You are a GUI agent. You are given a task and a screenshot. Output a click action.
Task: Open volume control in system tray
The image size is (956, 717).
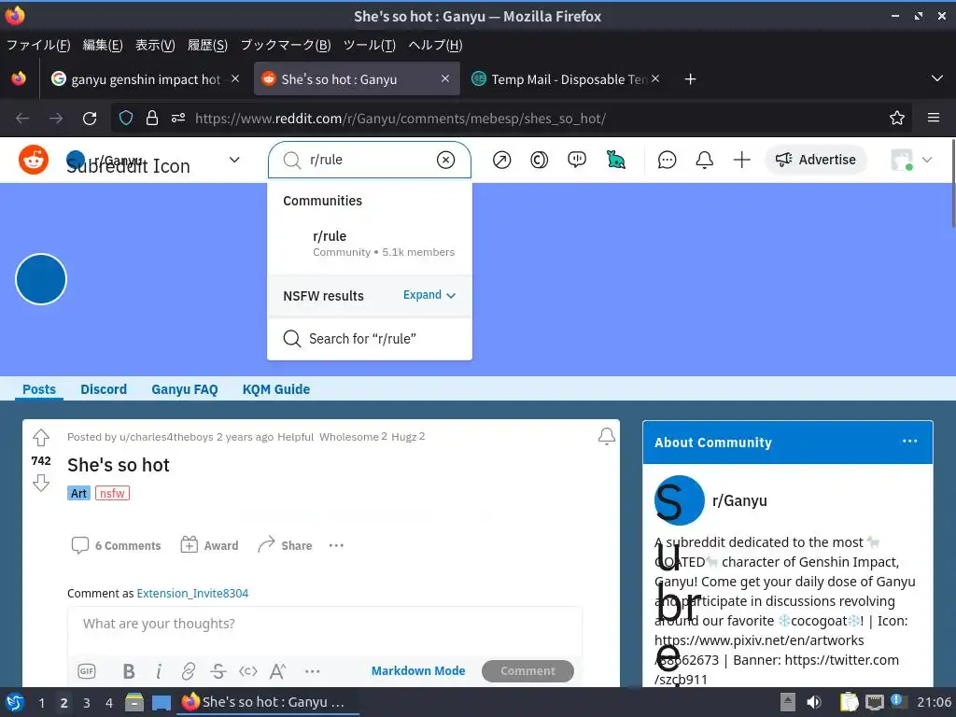point(813,702)
